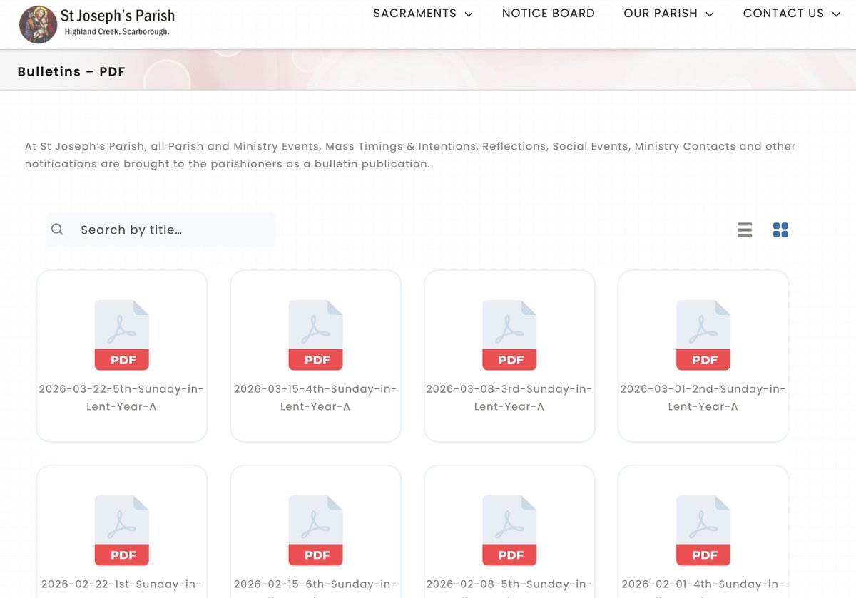Open PDF icon for 2026-03-01 2nd Sunday bulletin
This screenshot has width=856, height=598.
[x=703, y=335]
